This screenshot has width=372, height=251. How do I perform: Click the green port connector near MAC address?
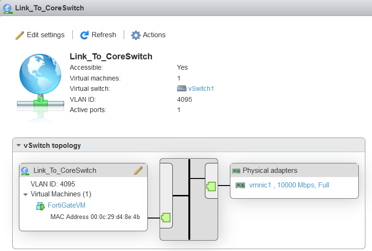(166, 218)
